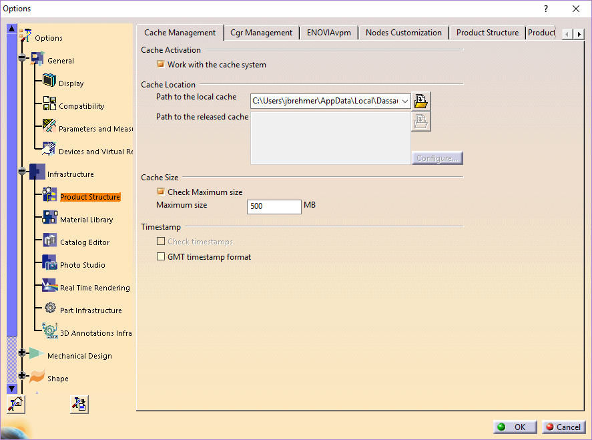Click the Reset options to defaults icon

pyautogui.click(x=15, y=404)
